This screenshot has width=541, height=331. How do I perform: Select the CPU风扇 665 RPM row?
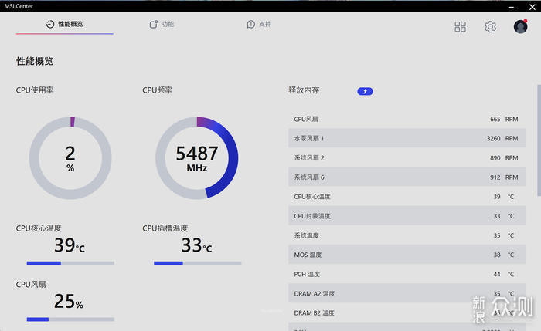click(x=407, y=119)
